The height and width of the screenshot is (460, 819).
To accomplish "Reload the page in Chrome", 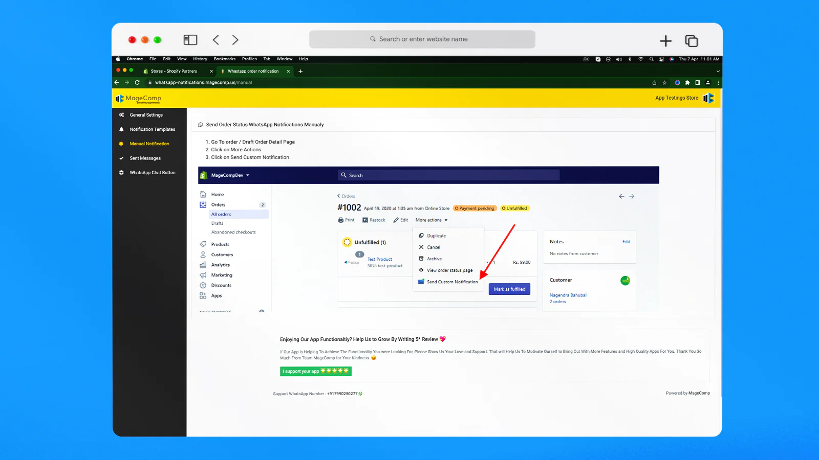I will 137,82.
